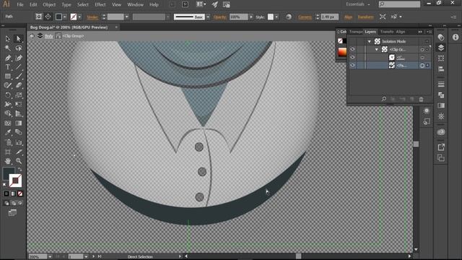Switch to the Align panel tab
This screenshot has width=462, height=260.
pos(401,32)
